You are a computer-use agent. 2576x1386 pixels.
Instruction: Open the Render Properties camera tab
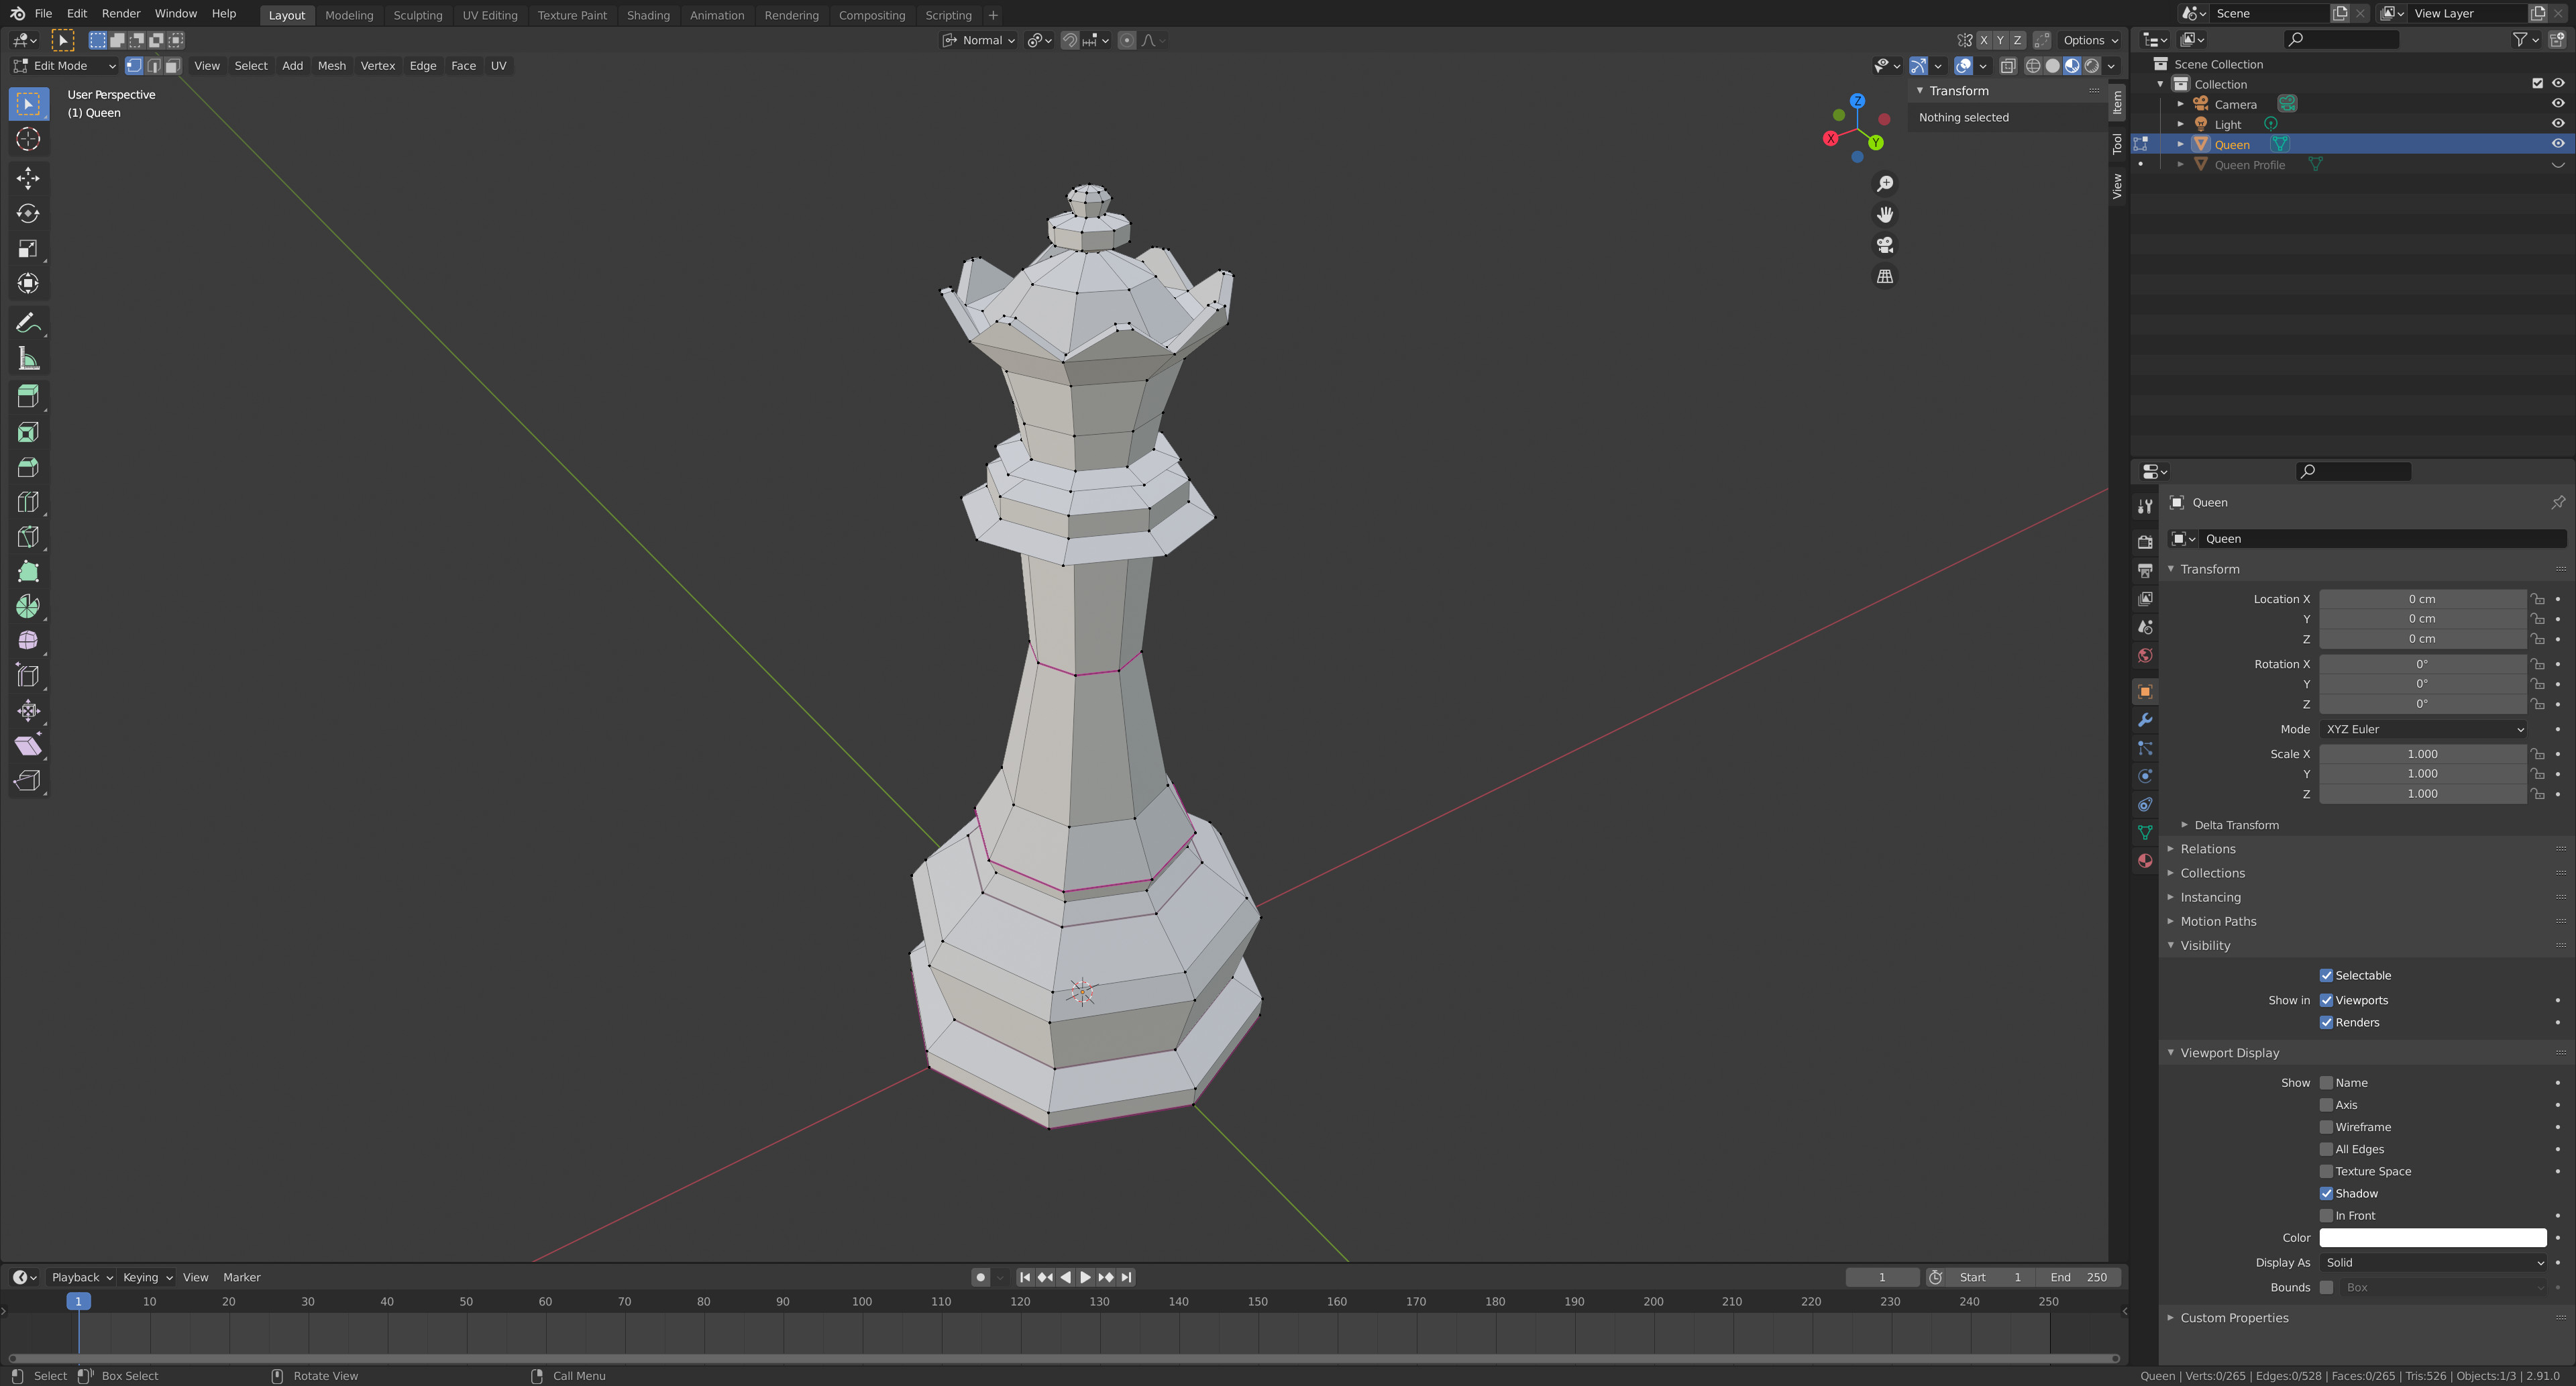coord(2144,541)
